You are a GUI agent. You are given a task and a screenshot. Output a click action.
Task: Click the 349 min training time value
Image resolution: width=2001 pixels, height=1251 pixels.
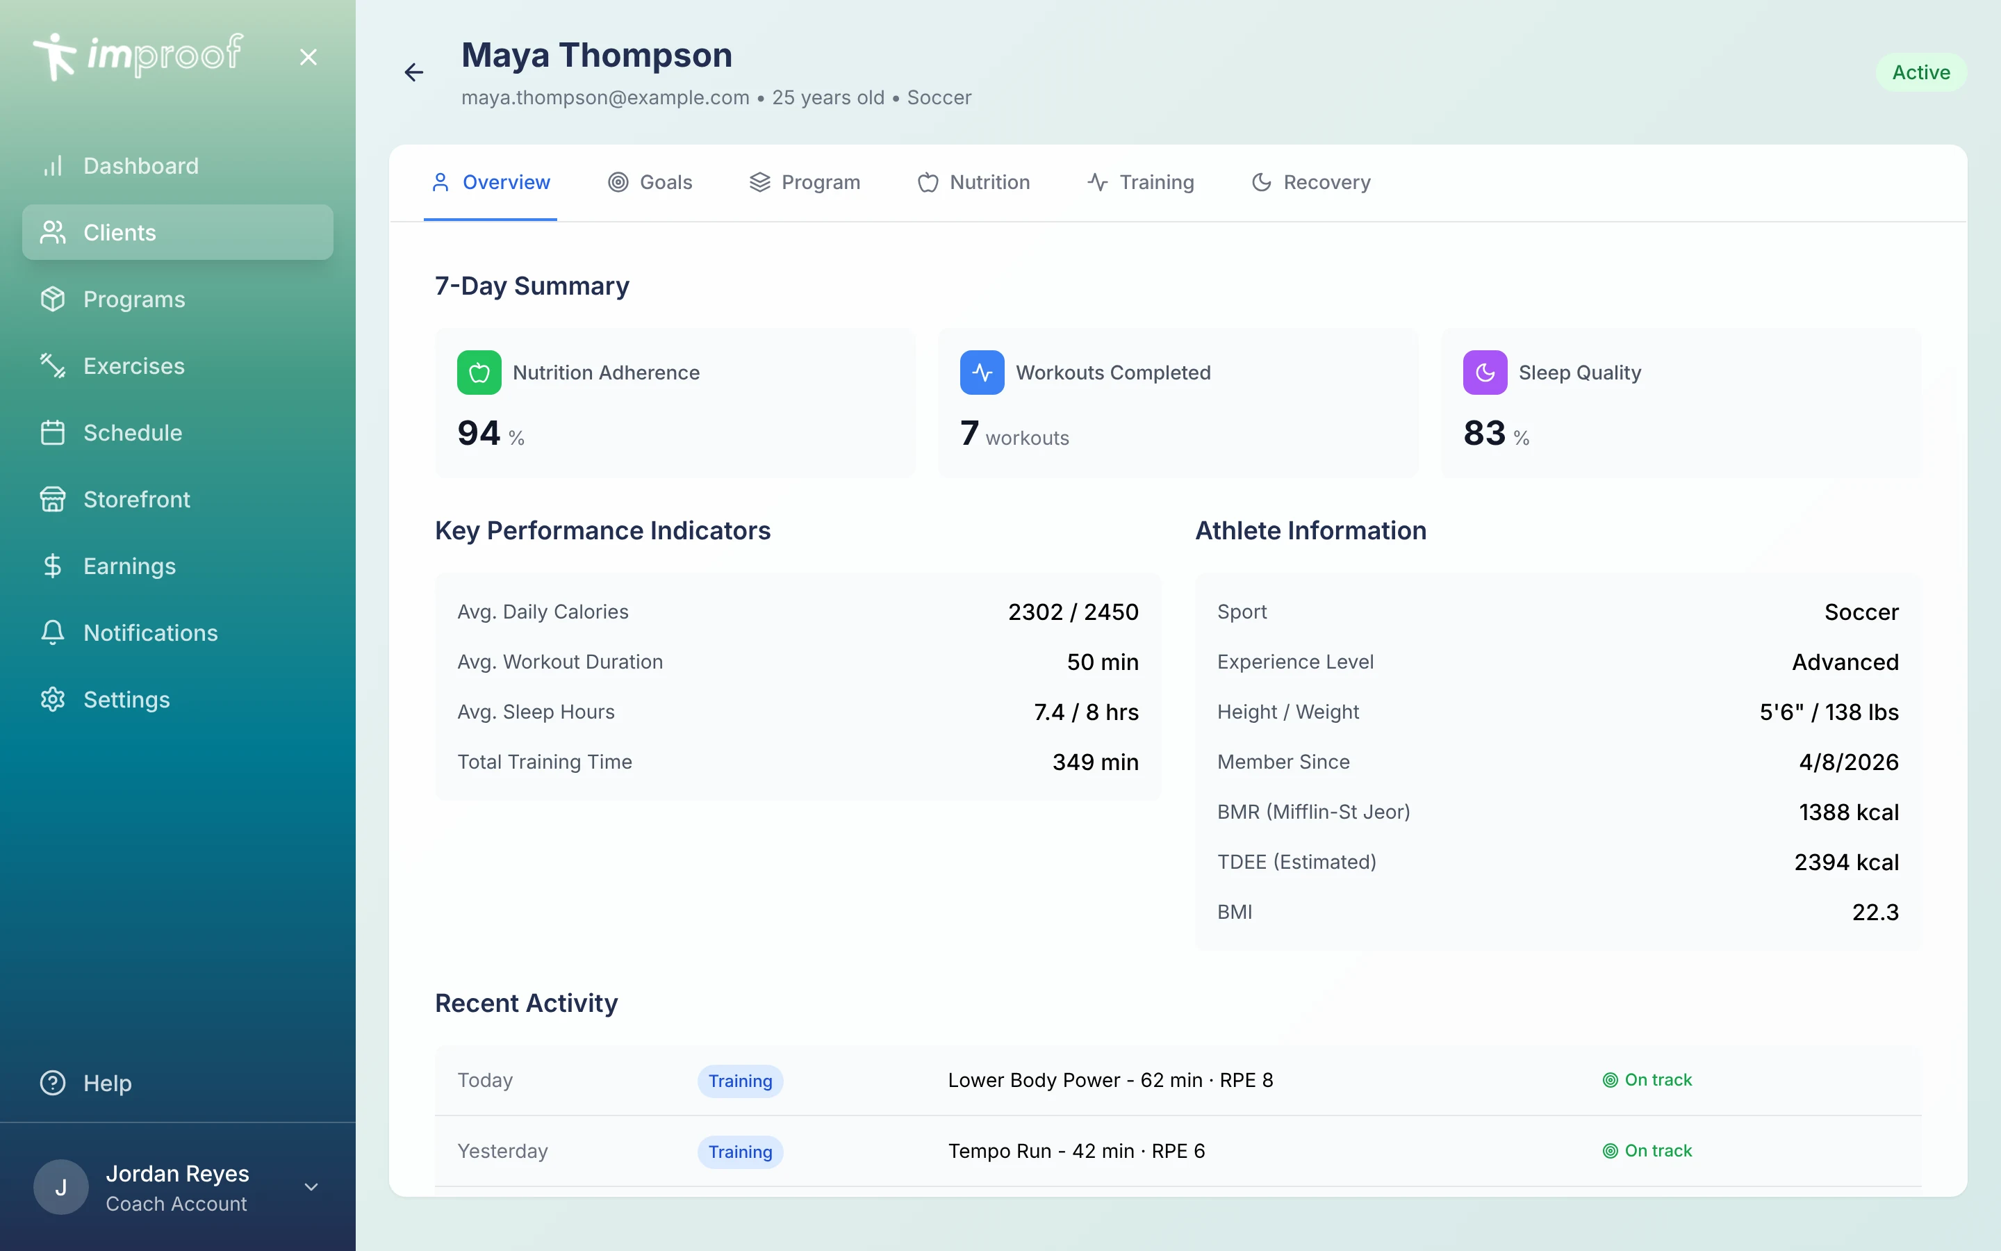pos(1096,762)
